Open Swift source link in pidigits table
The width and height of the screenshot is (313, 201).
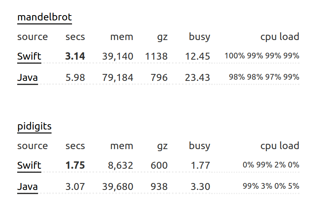coord(29,165)
